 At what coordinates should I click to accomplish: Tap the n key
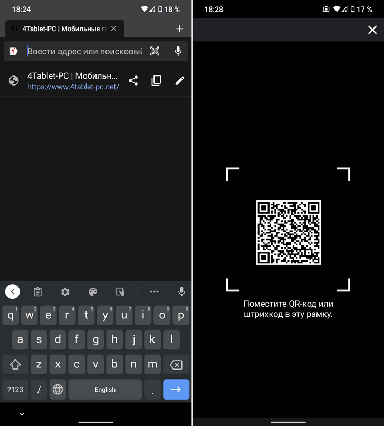tap(133, 364)
